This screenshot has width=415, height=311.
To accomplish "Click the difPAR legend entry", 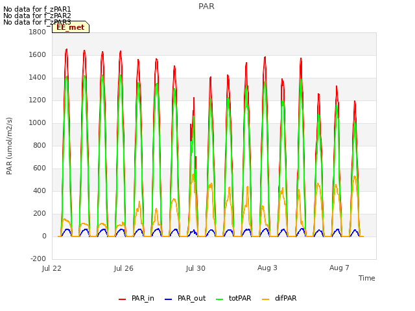I will pos(279,298).
